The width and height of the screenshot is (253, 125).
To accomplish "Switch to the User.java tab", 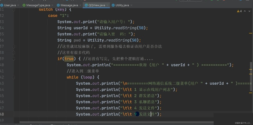I will 9,5.
